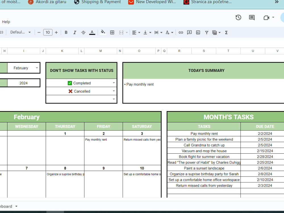Click the THURSDAY column header
This screenshot has height=213, width=284.
pyautogui.click(x=65, y=126)
